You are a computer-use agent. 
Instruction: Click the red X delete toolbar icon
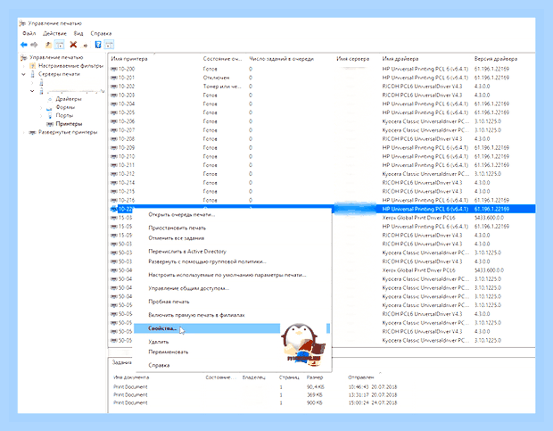tap(73, 45)
